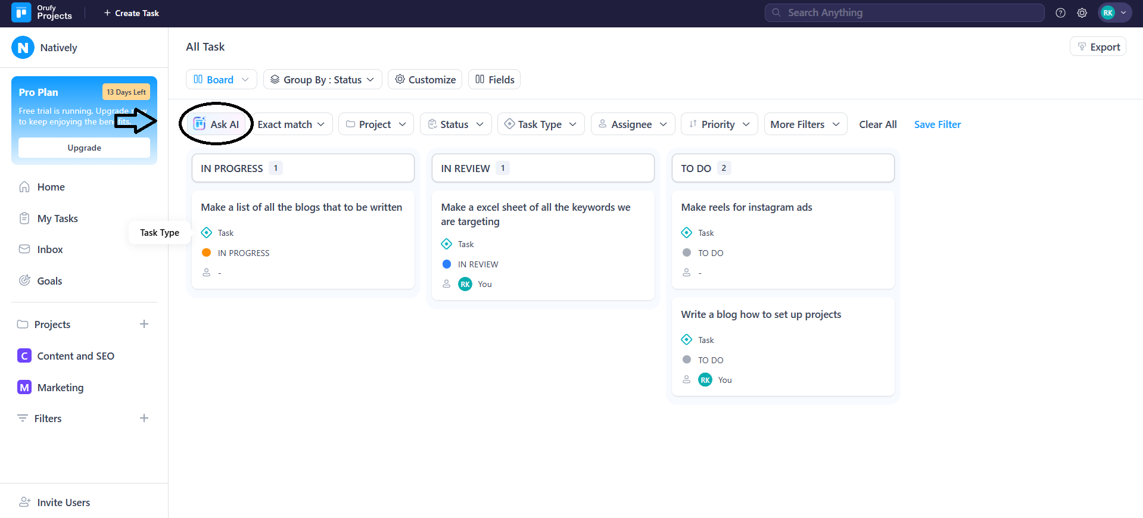The width and height of the screenshot is (1143, 518).
Task: Expand the Group By Status dropdown
Action: click(322, 80)
